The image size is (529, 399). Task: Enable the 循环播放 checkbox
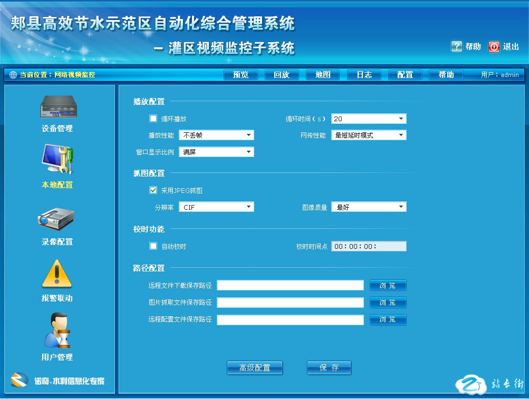coord(153,119)
